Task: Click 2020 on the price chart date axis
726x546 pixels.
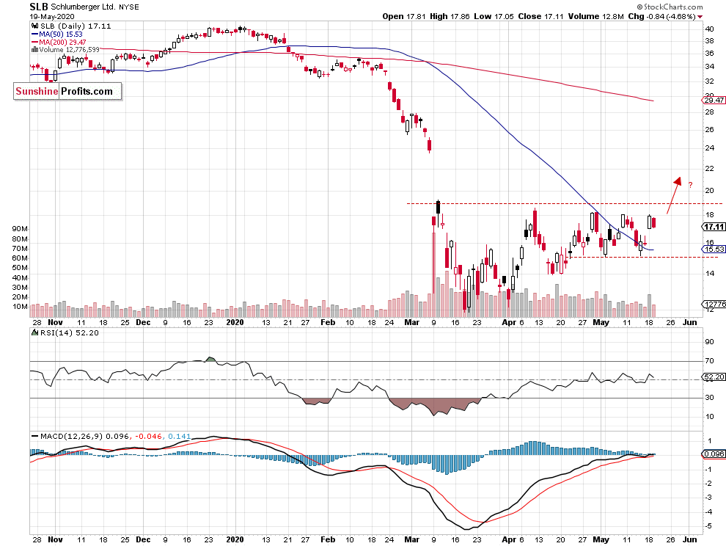Action: pos(235,322)
